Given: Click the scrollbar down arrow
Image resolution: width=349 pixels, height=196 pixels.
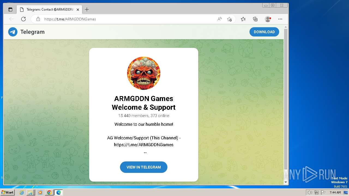Looking at the screenshot, I should point(286,182).
